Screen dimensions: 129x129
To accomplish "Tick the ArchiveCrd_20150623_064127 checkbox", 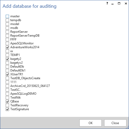I will (7, 86).
